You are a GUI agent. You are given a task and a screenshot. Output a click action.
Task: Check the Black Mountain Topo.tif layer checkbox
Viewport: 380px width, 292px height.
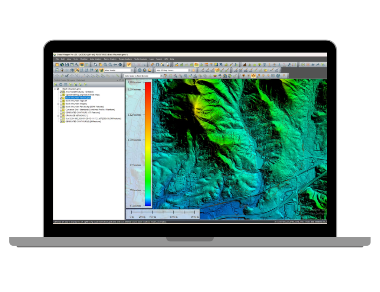[61, 100]
